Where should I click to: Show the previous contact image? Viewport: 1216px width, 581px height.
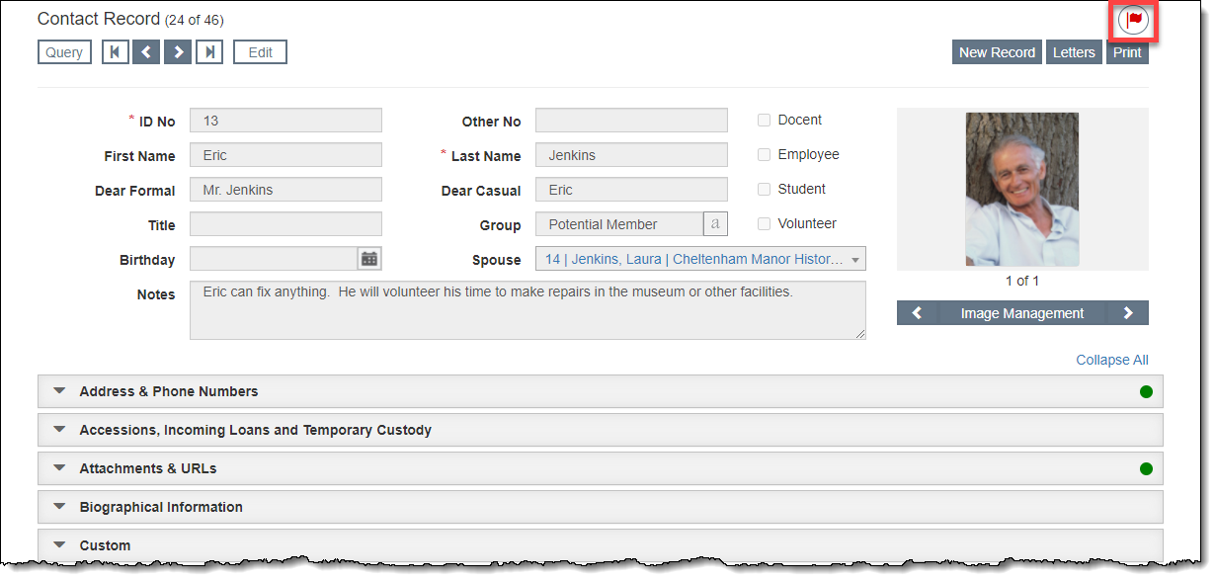[917, 313]
